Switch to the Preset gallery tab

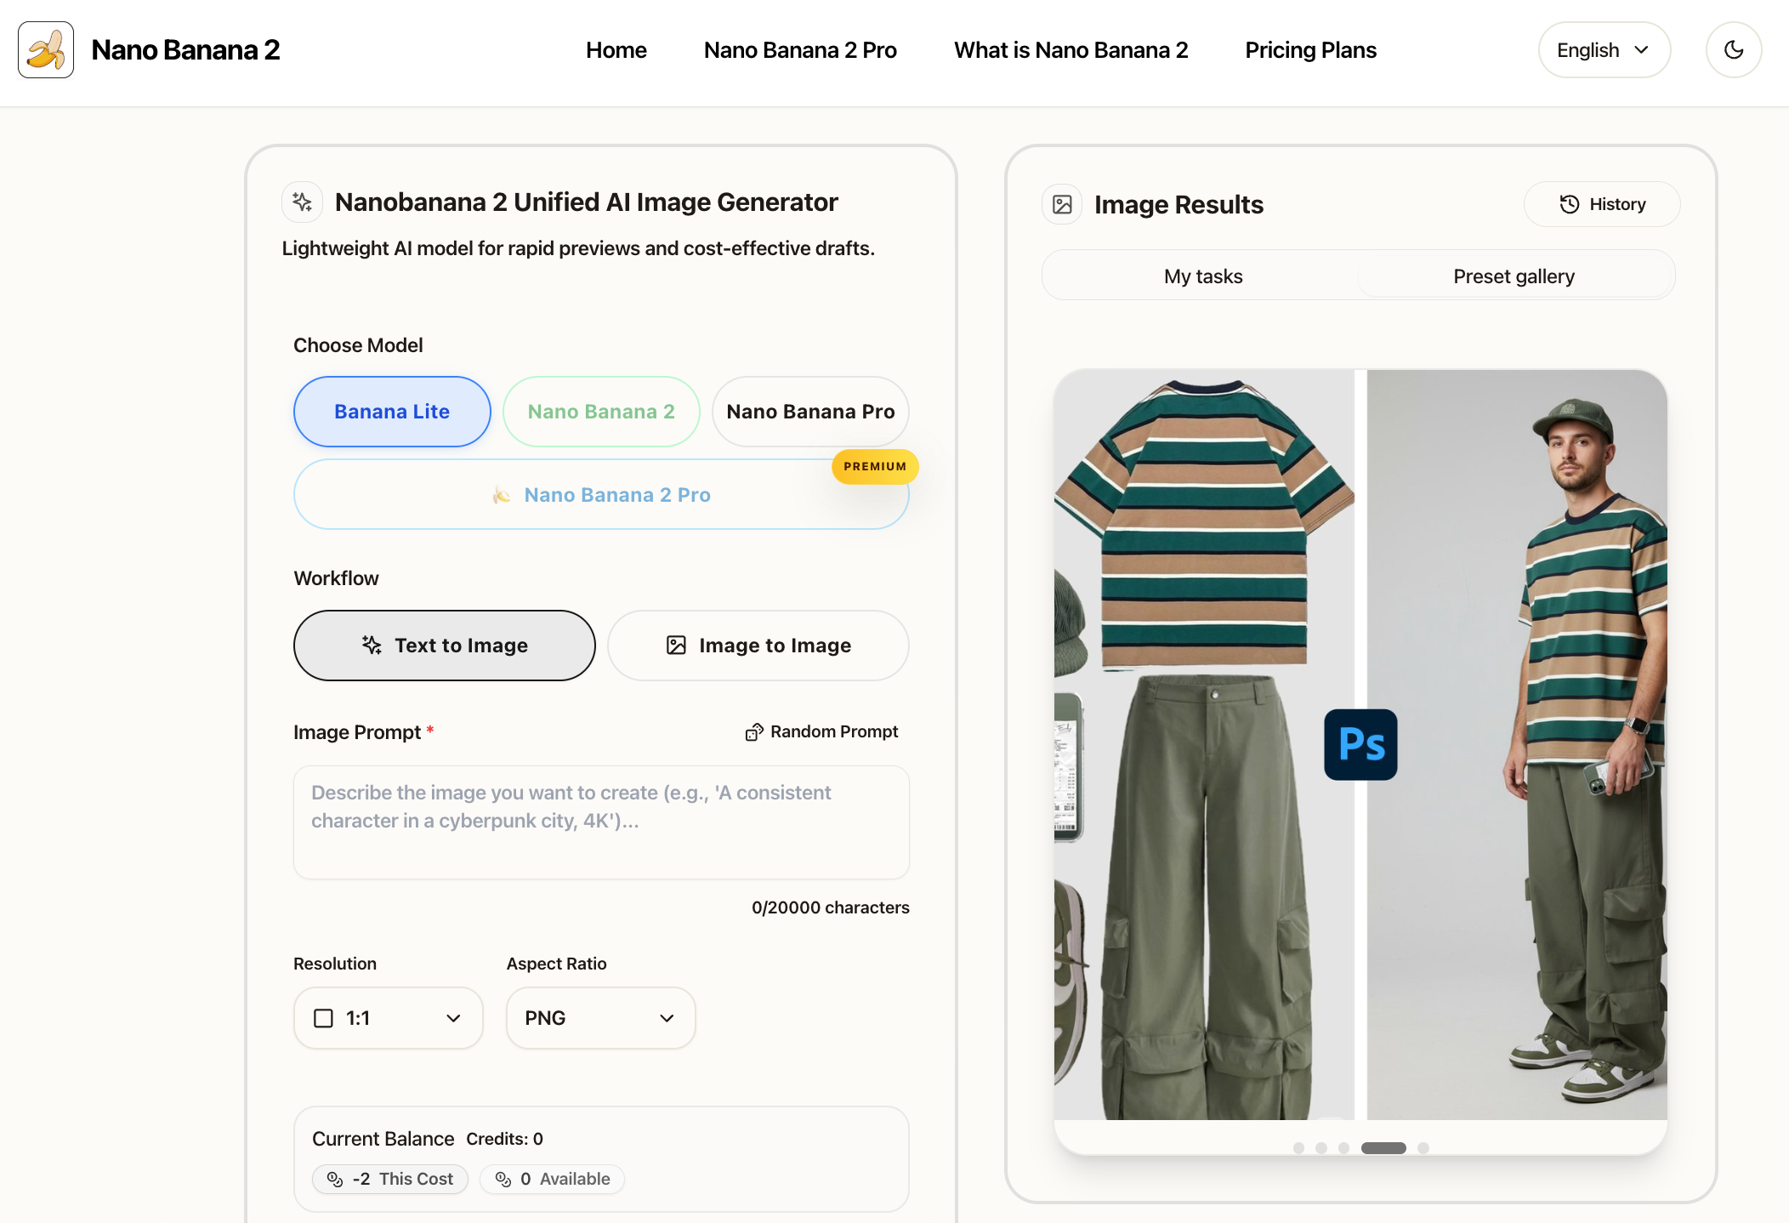[1514, 276]
